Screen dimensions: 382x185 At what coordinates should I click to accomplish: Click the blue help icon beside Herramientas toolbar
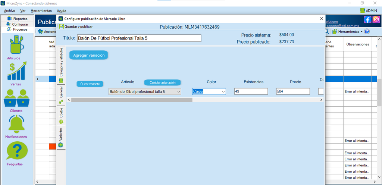pos(367,32)
